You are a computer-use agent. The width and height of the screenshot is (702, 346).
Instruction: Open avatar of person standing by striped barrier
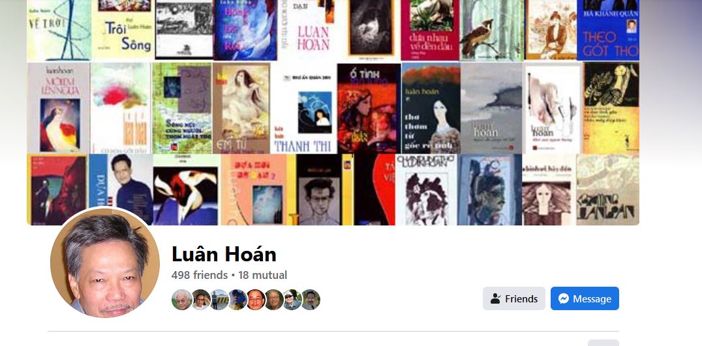point(219,300)
